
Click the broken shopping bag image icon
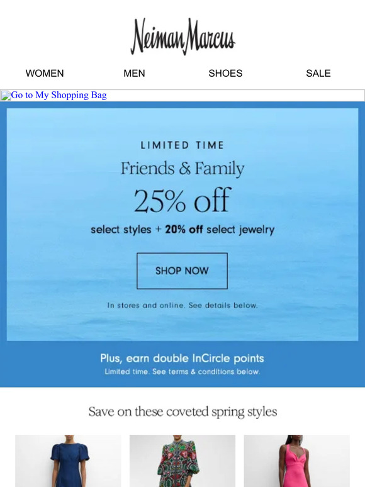(6, 96)
